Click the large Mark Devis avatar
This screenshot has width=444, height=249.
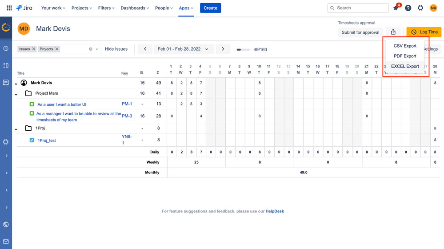point(24,28)
